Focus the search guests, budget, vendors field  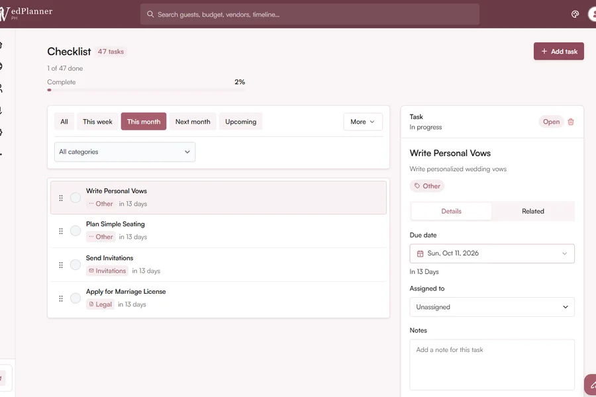pyautogui.click(x=310, y=15)
